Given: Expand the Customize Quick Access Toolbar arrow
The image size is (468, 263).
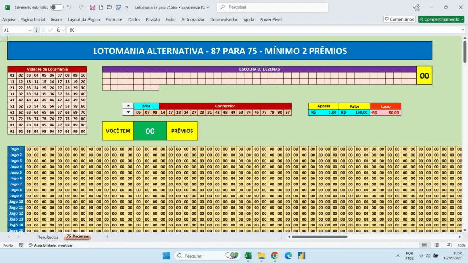Looking at the screenshot, I should (x=127, y=7).
